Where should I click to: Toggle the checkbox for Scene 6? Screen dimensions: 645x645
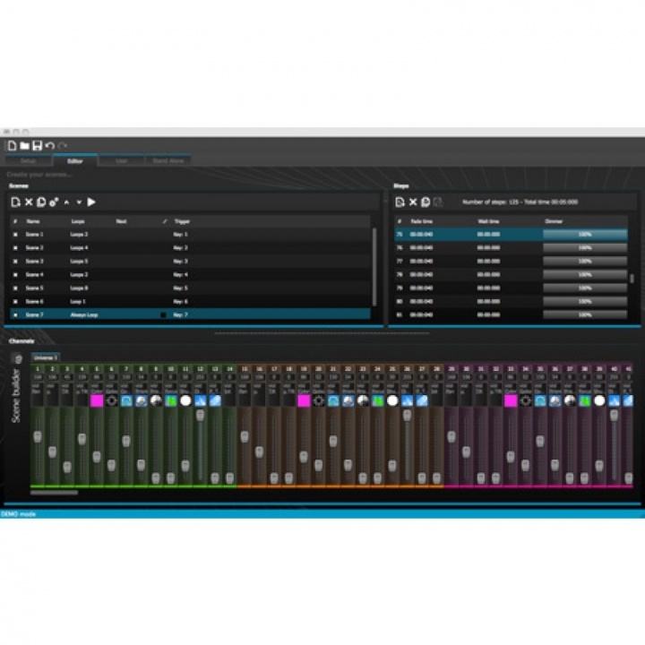(x=15, y=302)
